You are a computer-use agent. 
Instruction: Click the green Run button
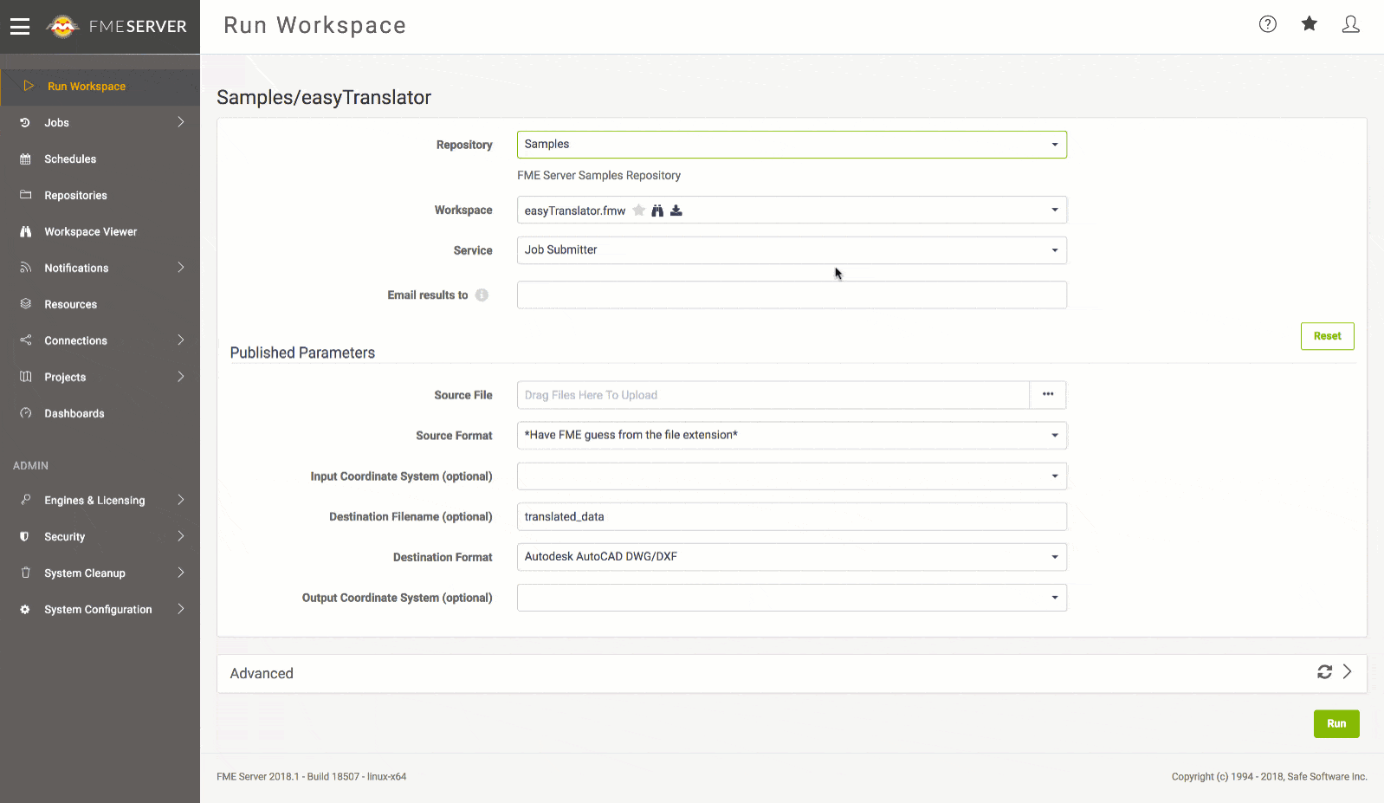(1336, 724)
